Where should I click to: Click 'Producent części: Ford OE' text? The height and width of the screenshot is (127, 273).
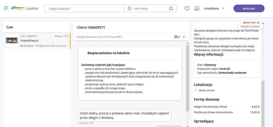click(x=213, y=69)
